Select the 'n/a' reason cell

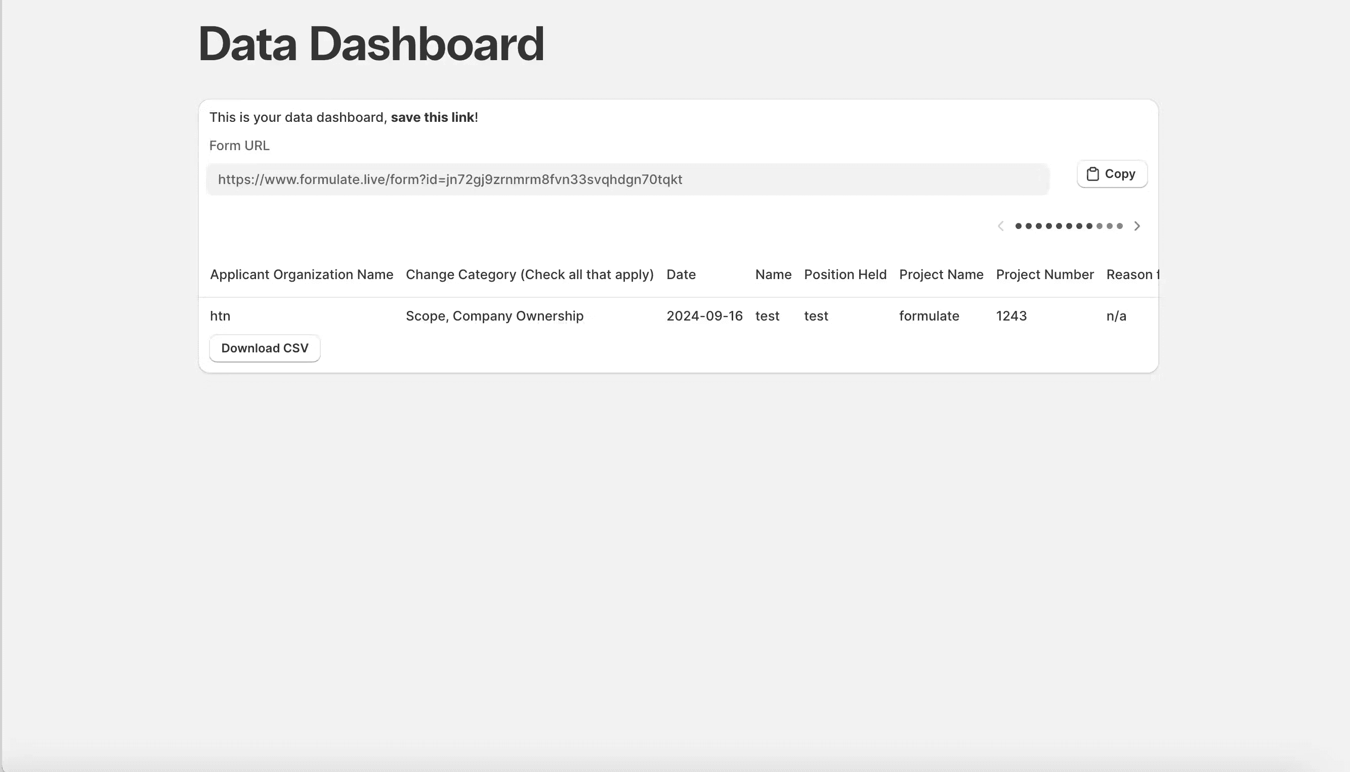pos(1117,316)
